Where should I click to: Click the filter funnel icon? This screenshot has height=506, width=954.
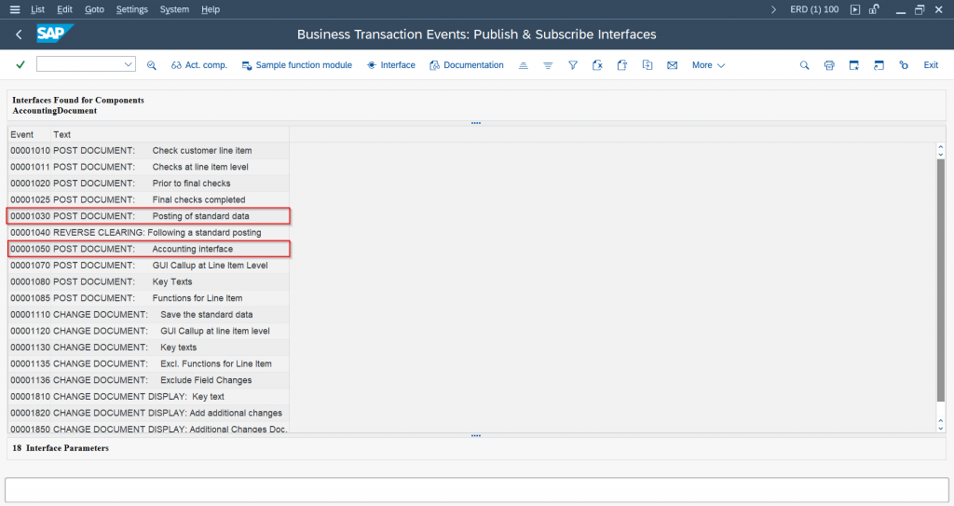573,65
